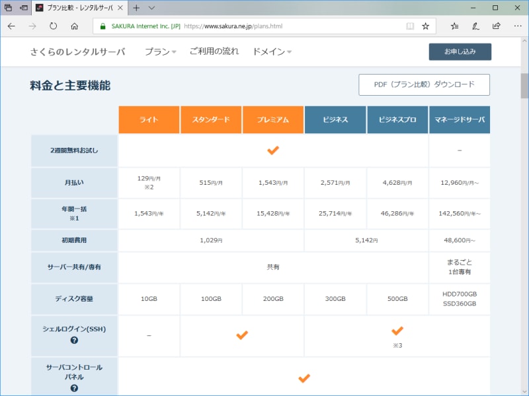Click the 年間一括 row label

pos(74,213)
